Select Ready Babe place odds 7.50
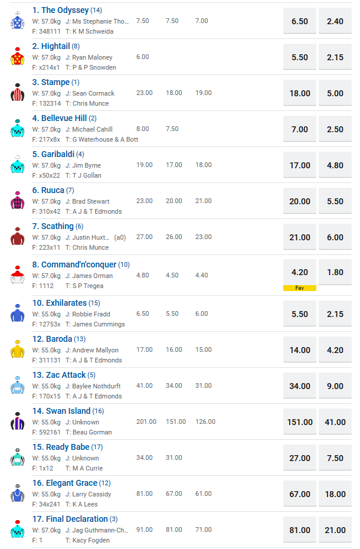The height and width of the screenshot is (549, 360). click(335, 458)
